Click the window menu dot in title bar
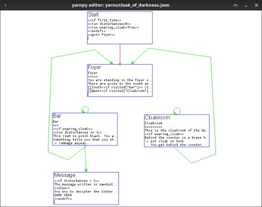The height and width of the screenshot is (207, 262). click(x=5, y=5)
